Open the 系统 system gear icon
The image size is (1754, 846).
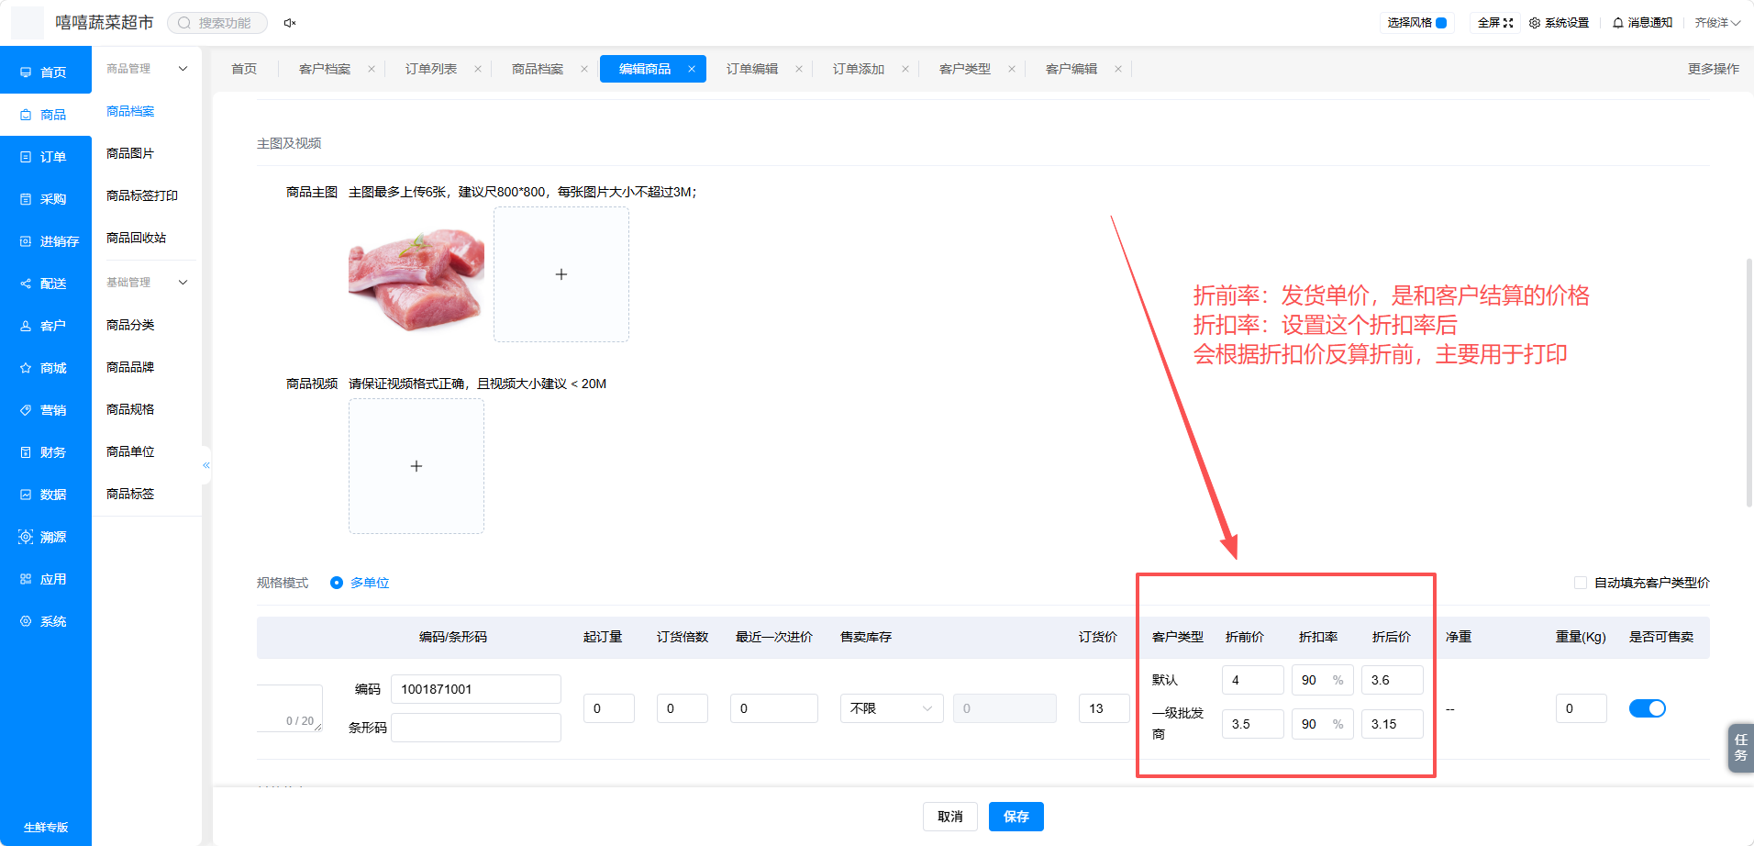[26, 621]
